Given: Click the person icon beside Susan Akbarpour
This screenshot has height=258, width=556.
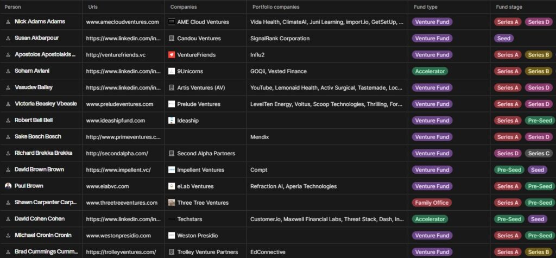Looking at the screenshot, I should [x=8, y=39].
